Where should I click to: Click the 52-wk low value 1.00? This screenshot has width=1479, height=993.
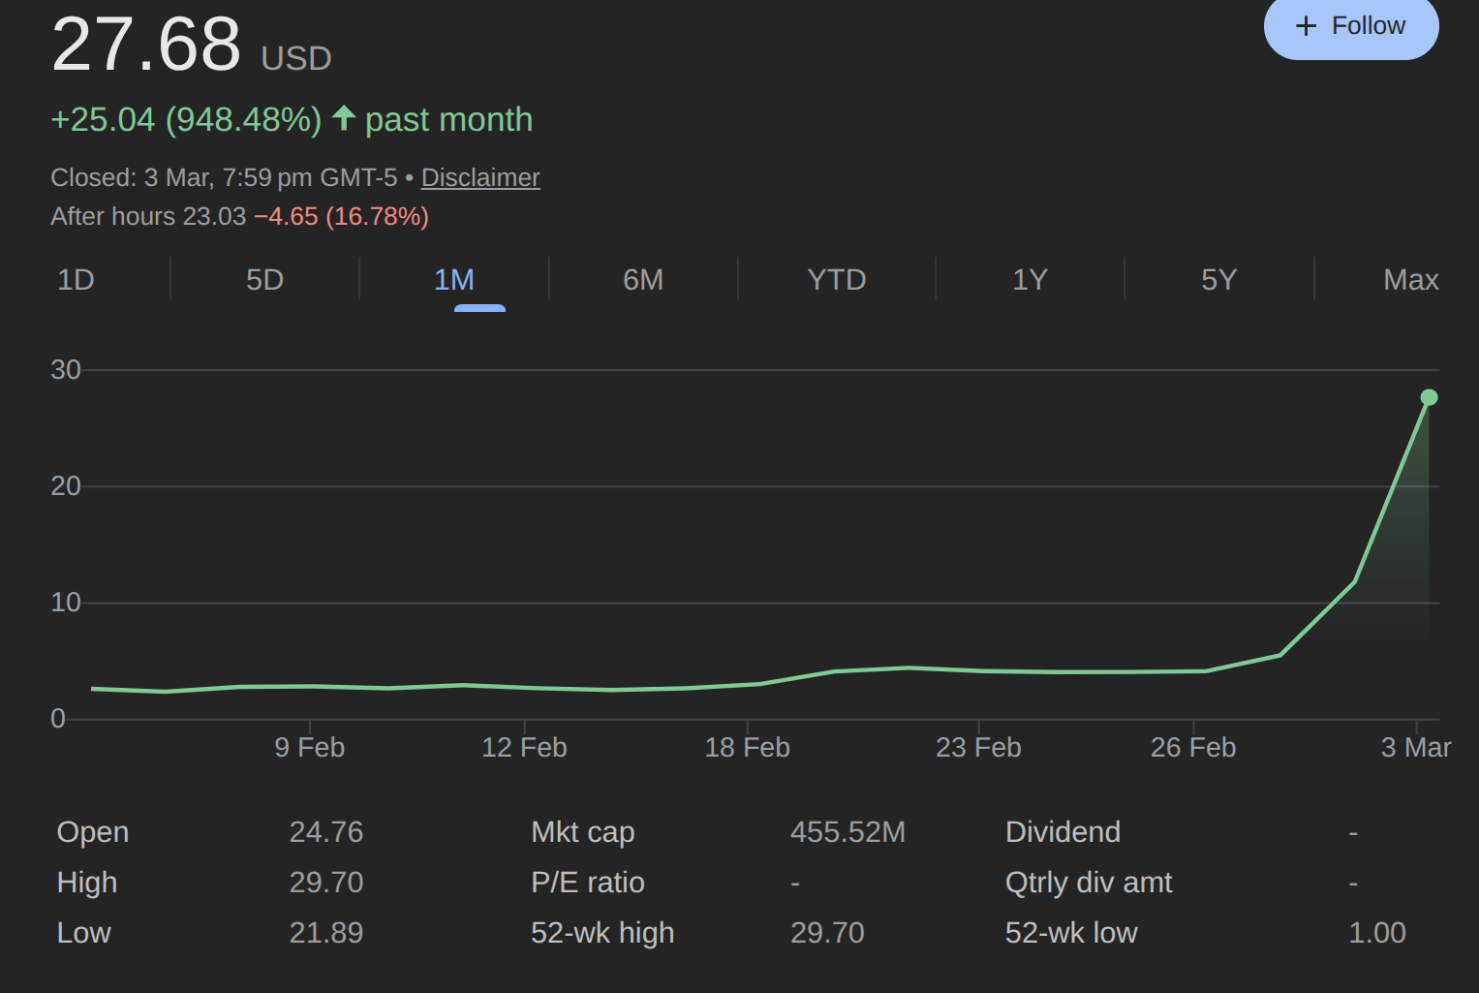(x=1377, y=933)
